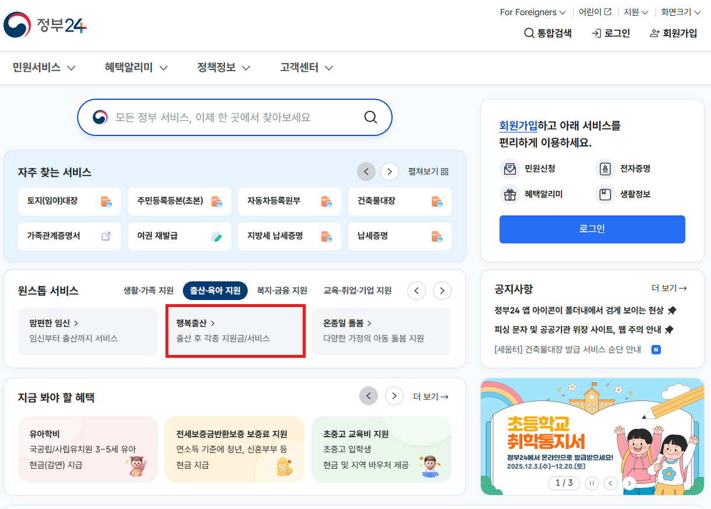Click 로그인 link in top header
Screen dimensions: 711x509
click(611, 33)
